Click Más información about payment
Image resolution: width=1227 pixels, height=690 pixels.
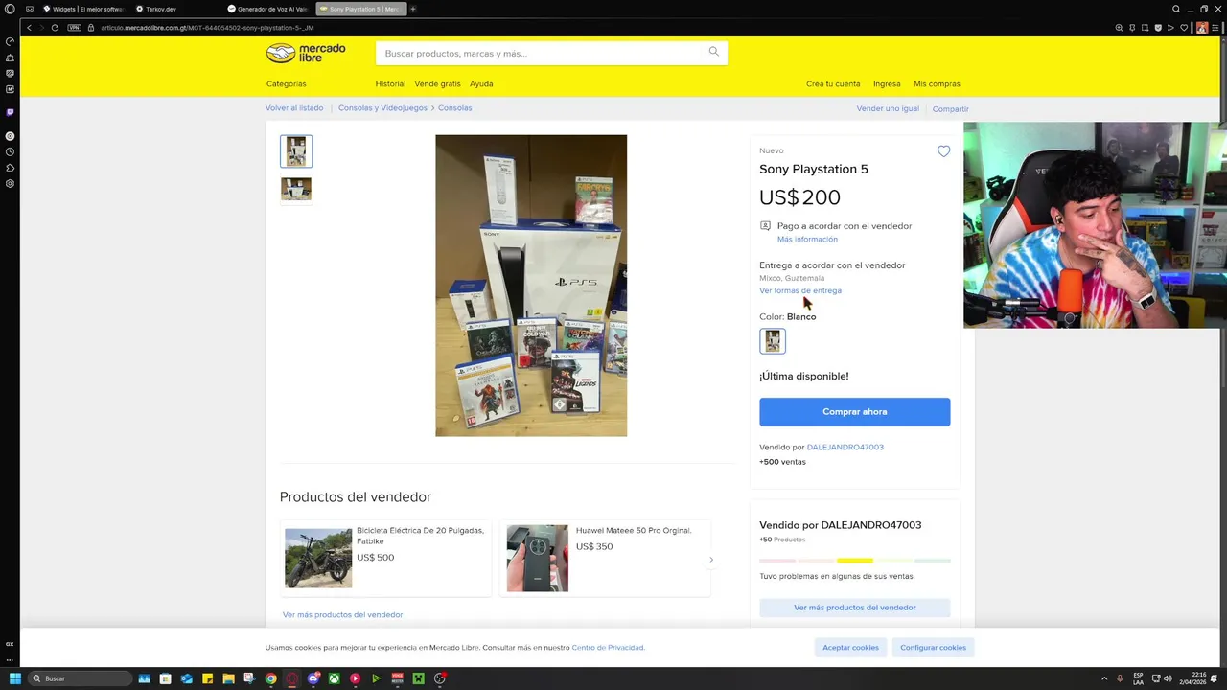807,239
